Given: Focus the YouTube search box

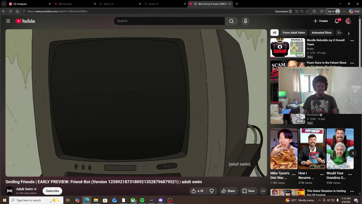Looking at the screenshot, I should (169, 21).
